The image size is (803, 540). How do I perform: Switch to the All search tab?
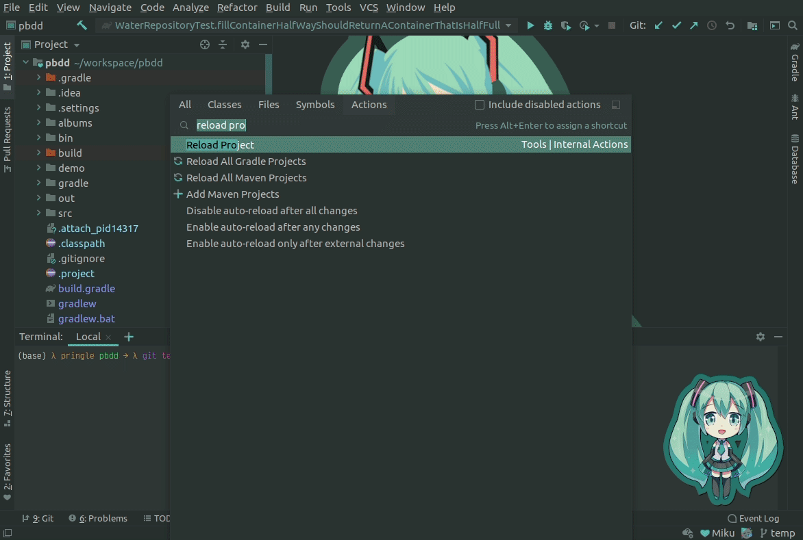coord(185,105)
